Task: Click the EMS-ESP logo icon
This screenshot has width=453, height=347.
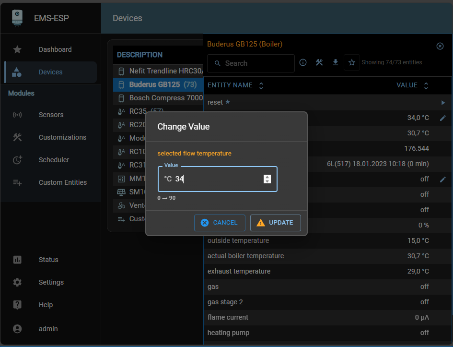Action: pos(17,18)
